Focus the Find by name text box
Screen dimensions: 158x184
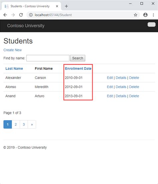(48, 58)
